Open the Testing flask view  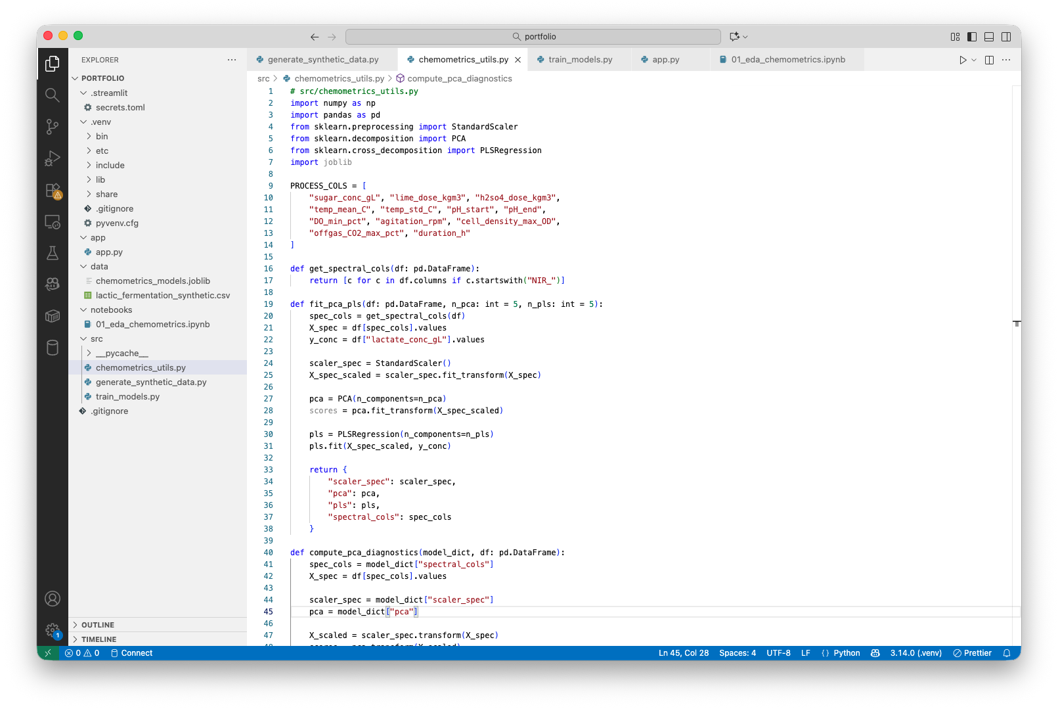point(53,253)
